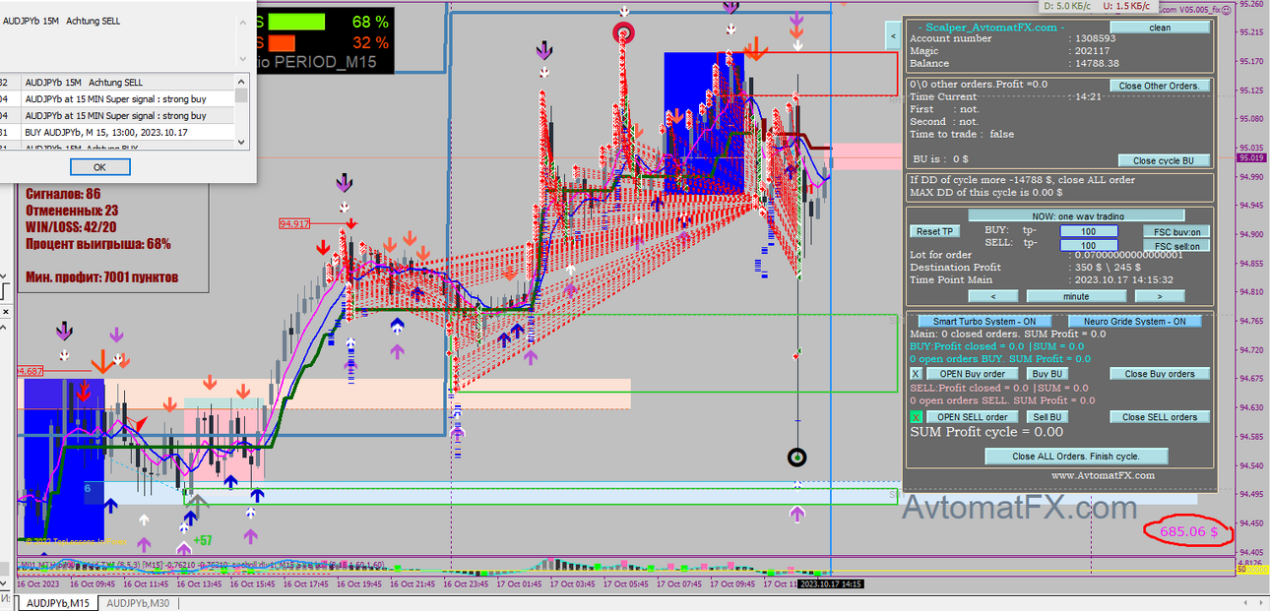This screenshot has width=1270, height=611.
Task: Click the 'Сигналов: 86' statistics text
Action: (64, 195)
